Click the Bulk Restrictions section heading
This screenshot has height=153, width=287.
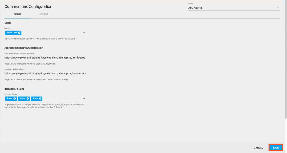[15, 89]
